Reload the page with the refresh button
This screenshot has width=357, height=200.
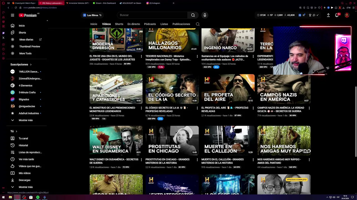[x=16, y=8]
